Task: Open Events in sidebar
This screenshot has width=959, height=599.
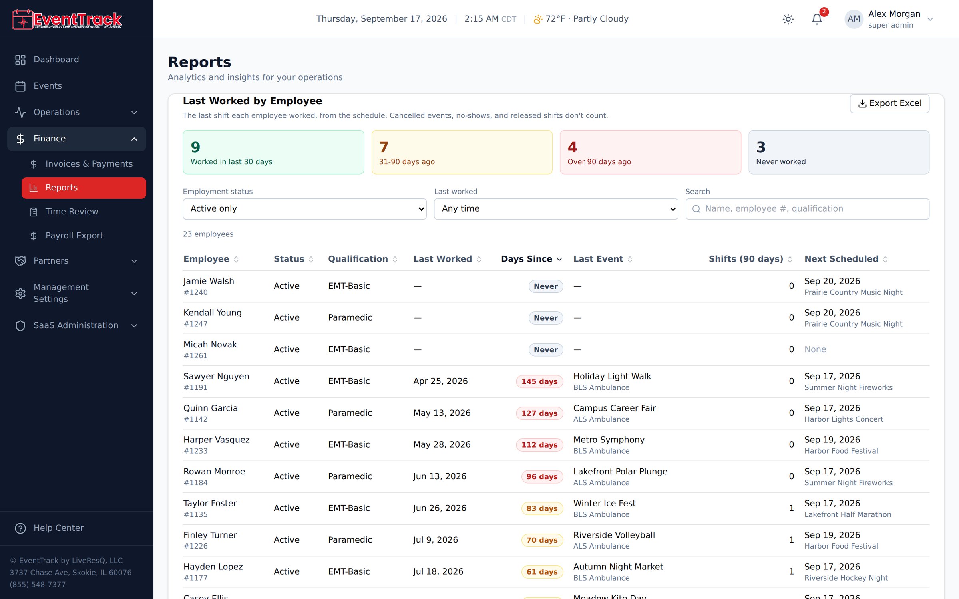Action: 77,86
